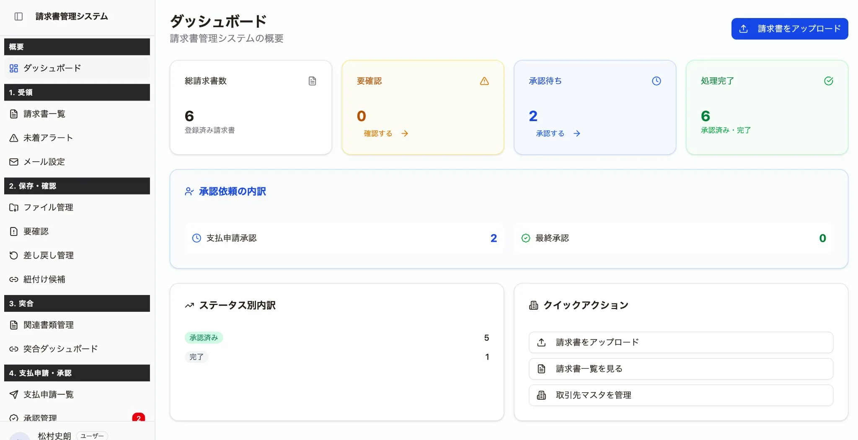
Task: Click the 請求書をアップロード blue button
Action: (x=790, y=28)
